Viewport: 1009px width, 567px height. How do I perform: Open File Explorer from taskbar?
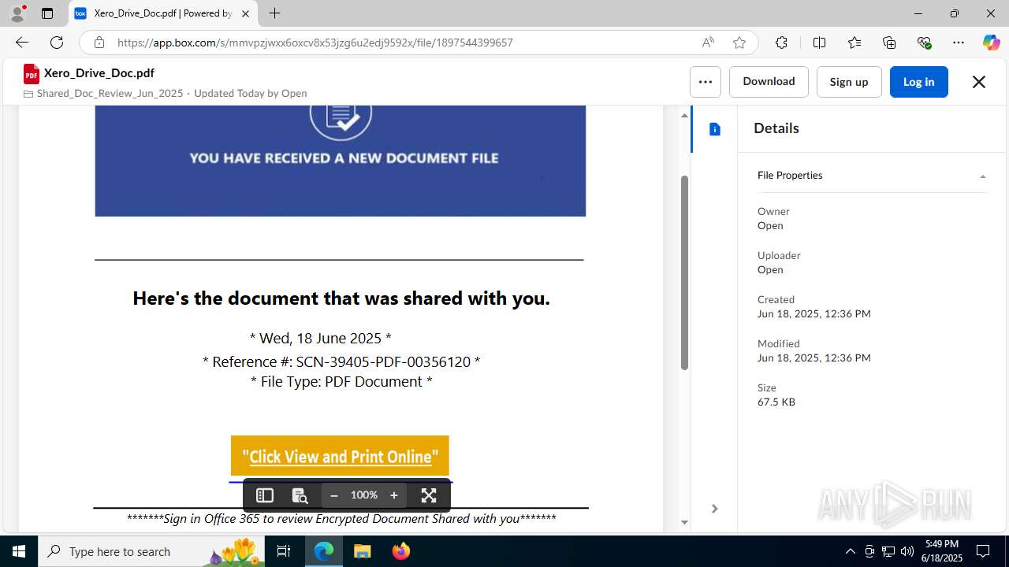[362, 551]
